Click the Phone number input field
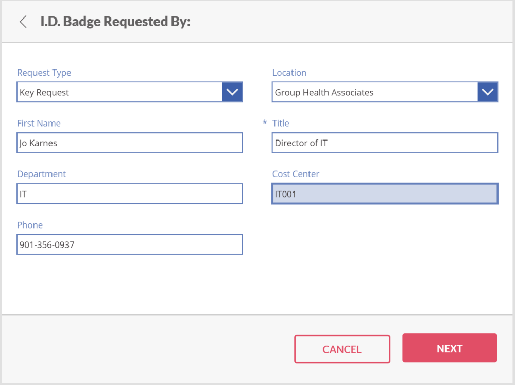 [129, 245]
